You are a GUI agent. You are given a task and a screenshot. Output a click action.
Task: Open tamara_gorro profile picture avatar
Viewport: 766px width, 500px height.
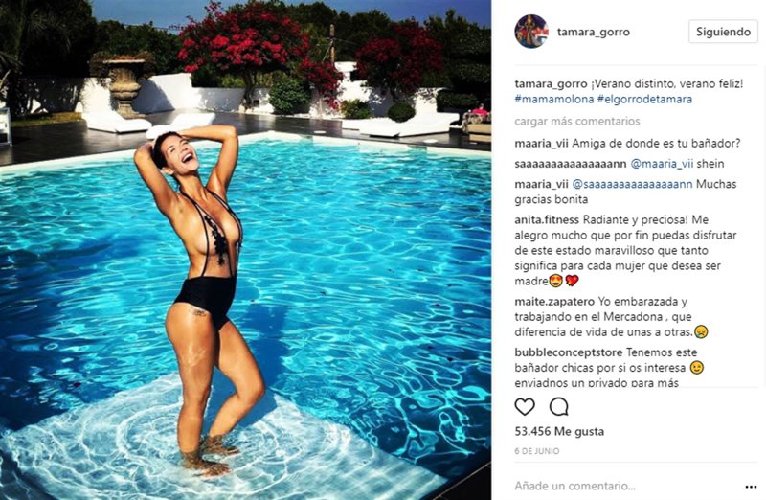531,32
